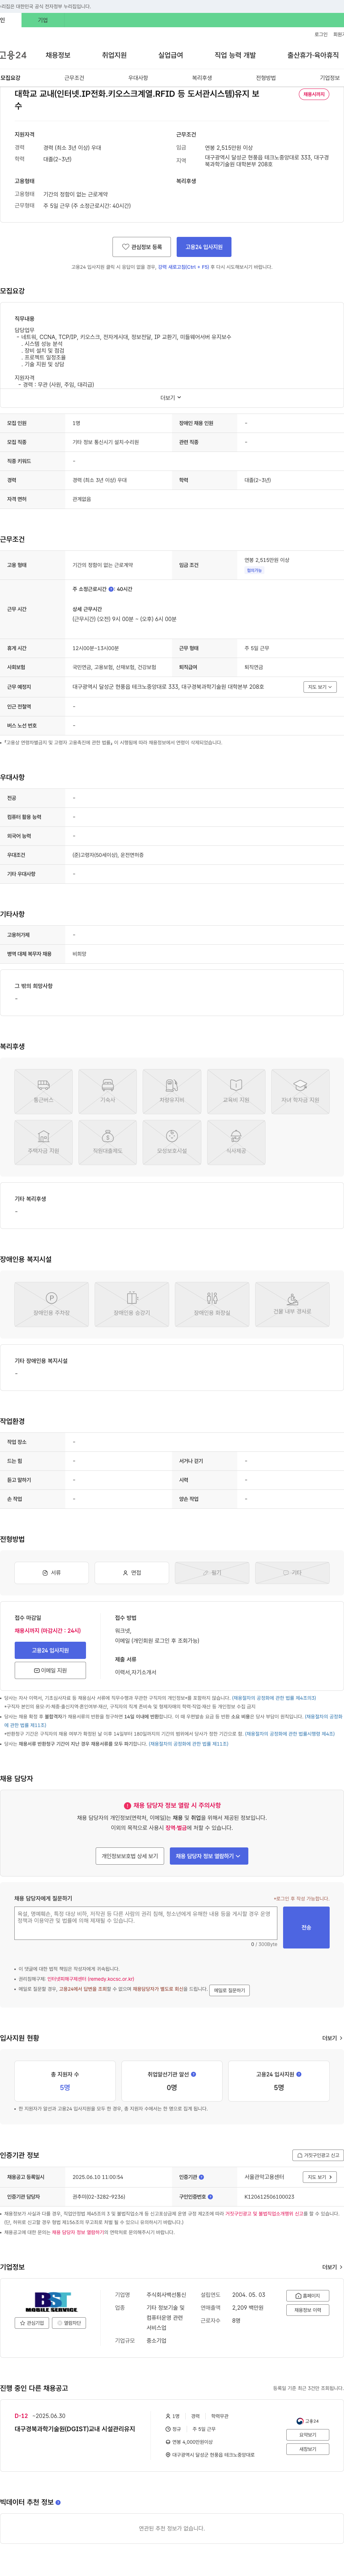344x2576 pixels.
Task: Open the 직업 능력 개발 menu
Action: point(235,55)
